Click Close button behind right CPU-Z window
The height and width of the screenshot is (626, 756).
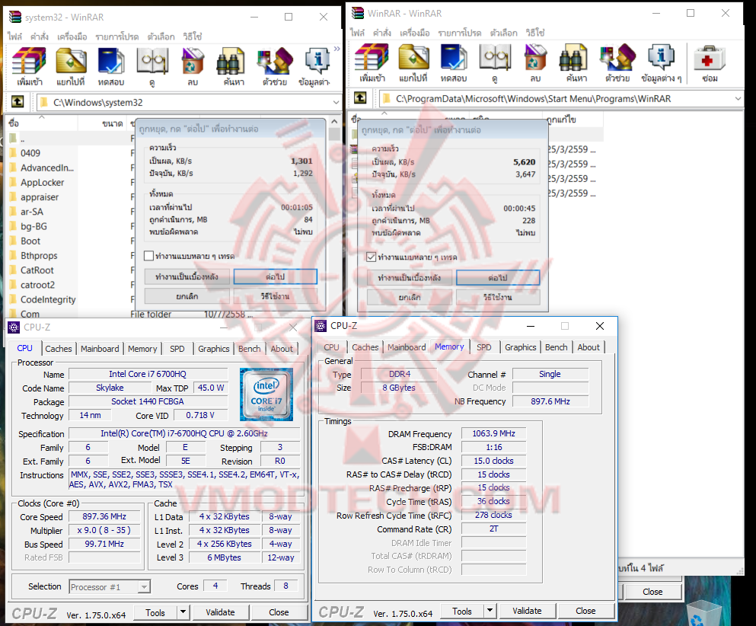[x=652, y=591]
